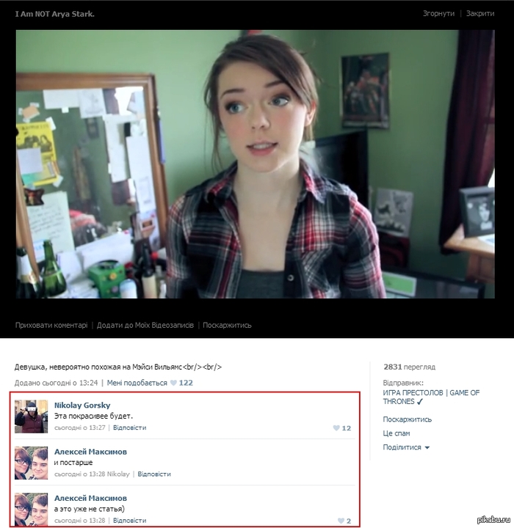The width and height of the screenshot is (514, 528).
Task: Toggle 'Мені подобається' on the video
Action: pos(137,383)
